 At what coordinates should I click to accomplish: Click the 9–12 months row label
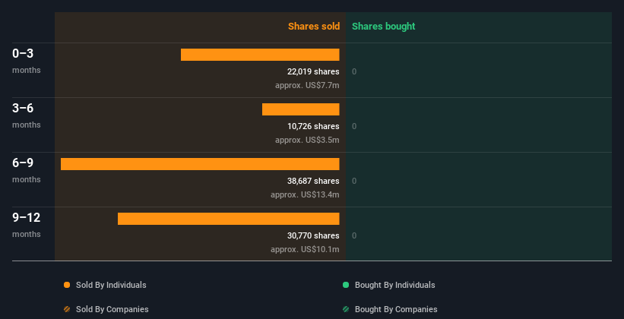(27, 225)
